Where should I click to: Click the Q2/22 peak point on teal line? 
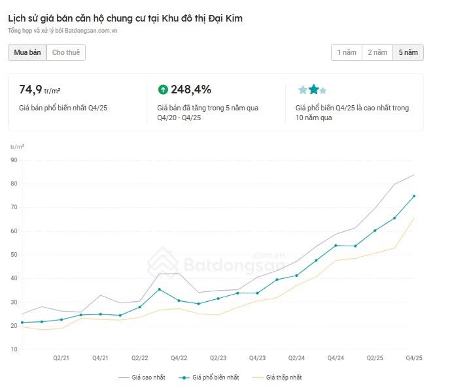(x=159, y=289)
